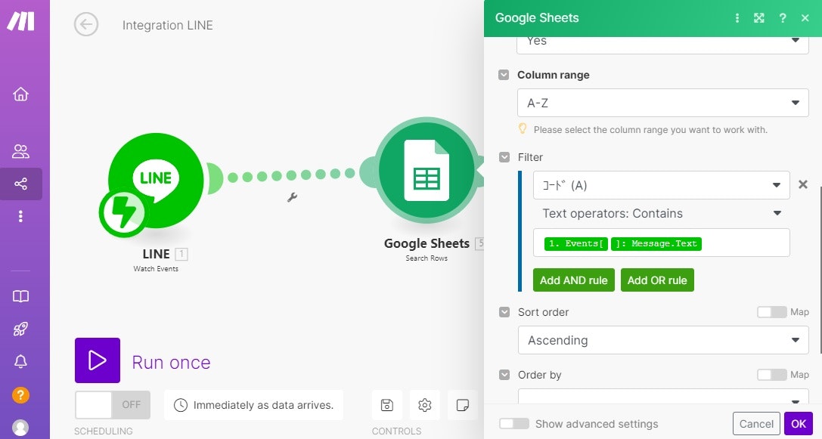Toggle the Order by Map switch
The width and height of the screenshot is (822, 439).
click(x=771, y=375)
